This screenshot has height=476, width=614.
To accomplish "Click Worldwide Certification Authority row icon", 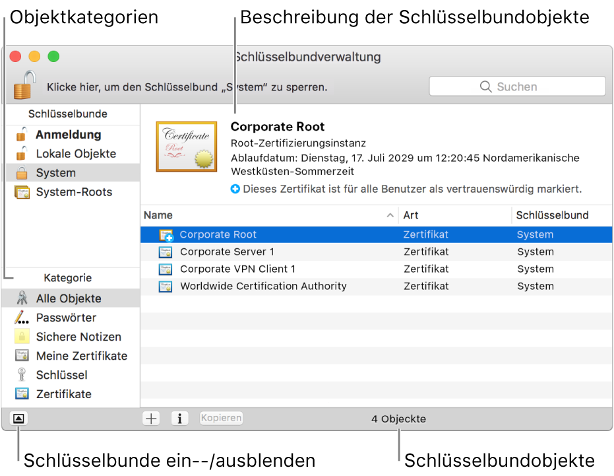I will tap(166, 287).
